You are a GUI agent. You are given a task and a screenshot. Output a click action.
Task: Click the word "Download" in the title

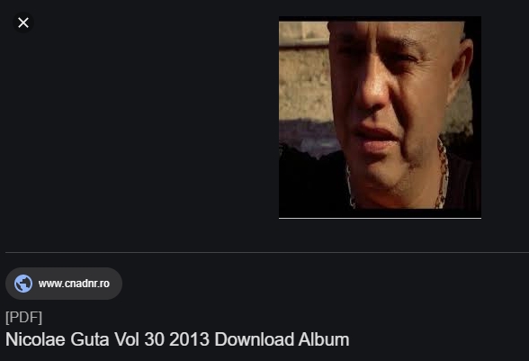click(x=254, y=339)
